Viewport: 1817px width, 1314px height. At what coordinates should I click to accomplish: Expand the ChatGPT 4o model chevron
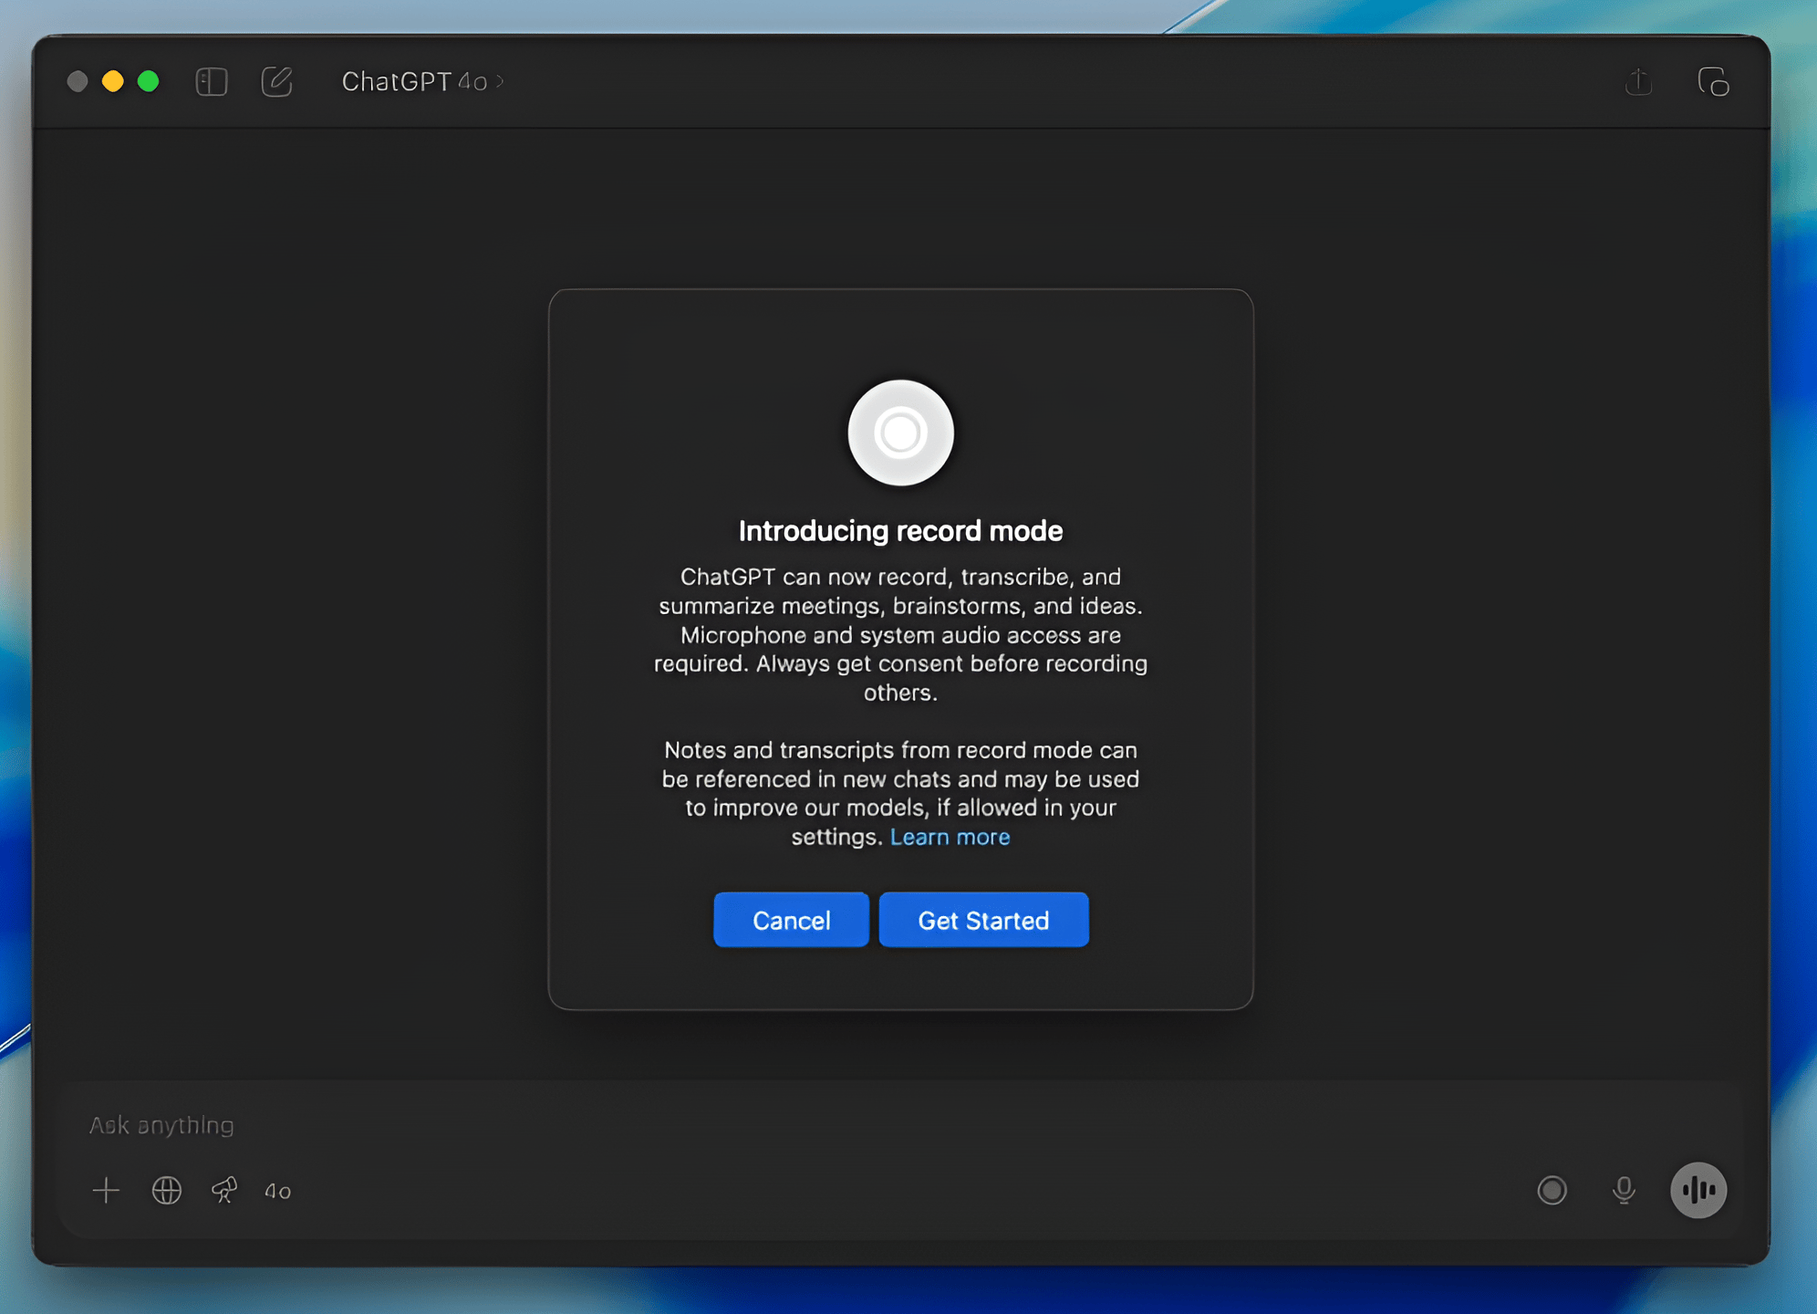[x=500, y=81]
